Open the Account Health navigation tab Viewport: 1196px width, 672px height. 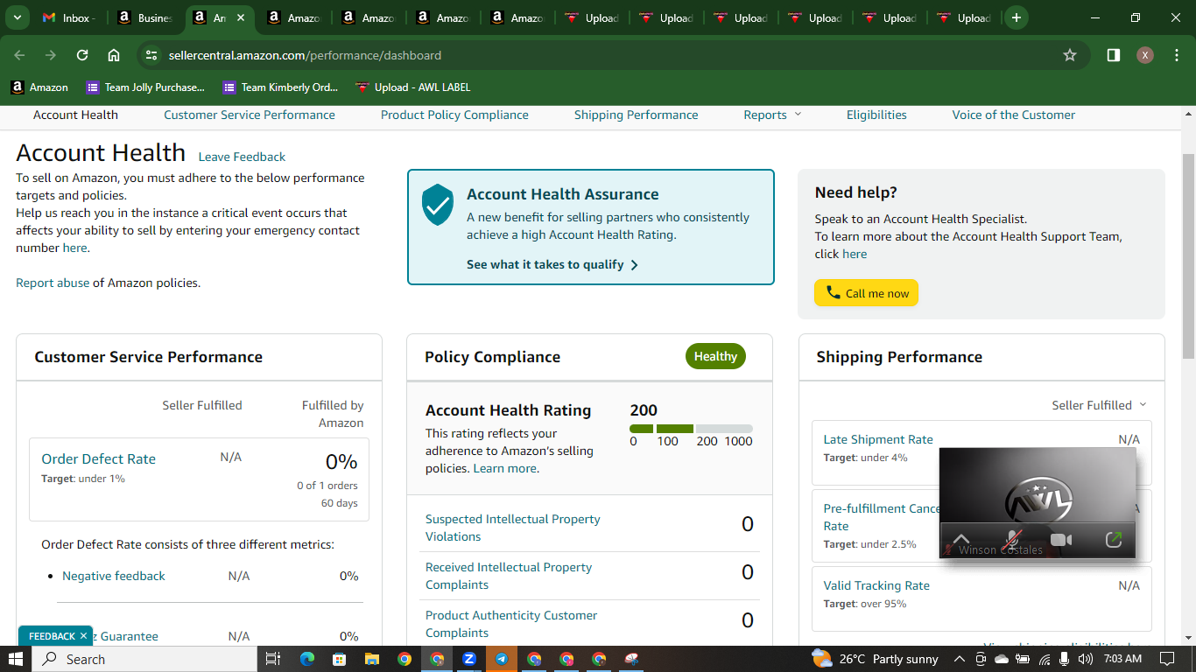pyautogui.click(x=75, y=115)
